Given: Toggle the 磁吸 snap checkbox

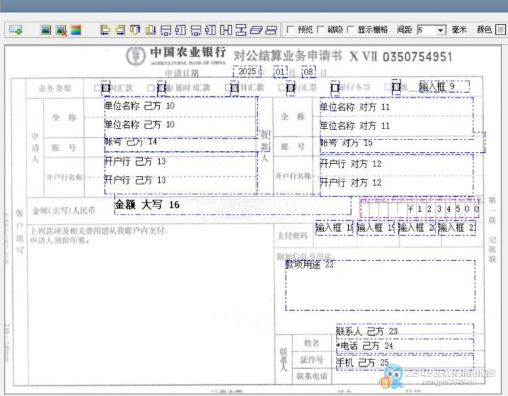Looking at the screenshot, I should click(320, 30).
